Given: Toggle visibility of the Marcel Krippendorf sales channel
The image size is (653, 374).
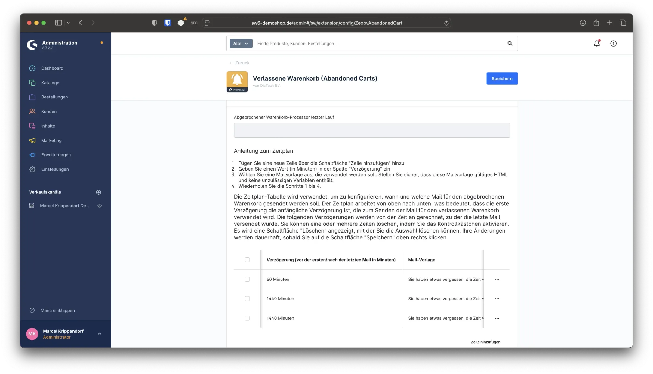Looking at the screenshot, I should pos(100,206).
